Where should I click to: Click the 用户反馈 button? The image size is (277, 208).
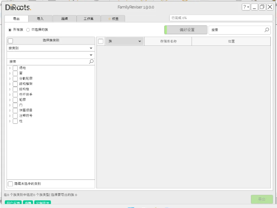coord(13,203)
